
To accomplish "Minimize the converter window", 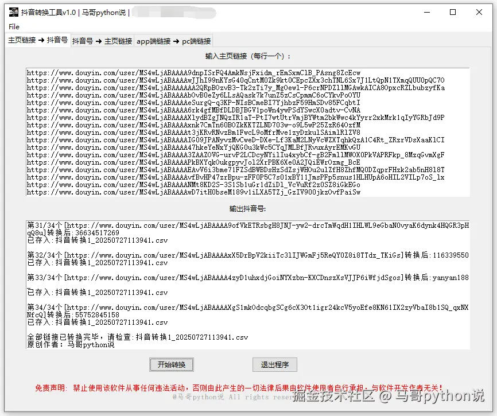I will [428, 12].
